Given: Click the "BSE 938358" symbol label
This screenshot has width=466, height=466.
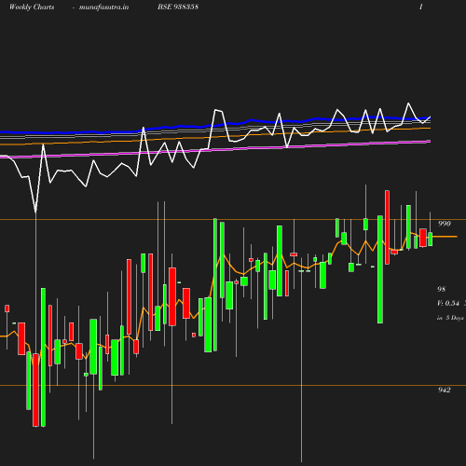Looking at the screenshot, I should coord(178,7).
